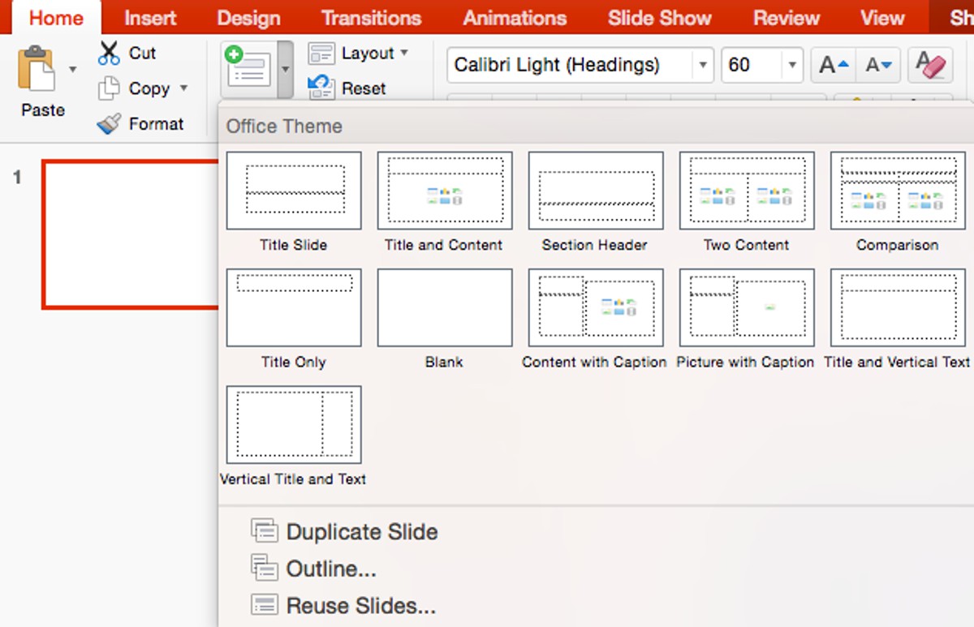Expand the Copy dropdown arrow
The height and width of the screenshot is (627, 974).
183,88
